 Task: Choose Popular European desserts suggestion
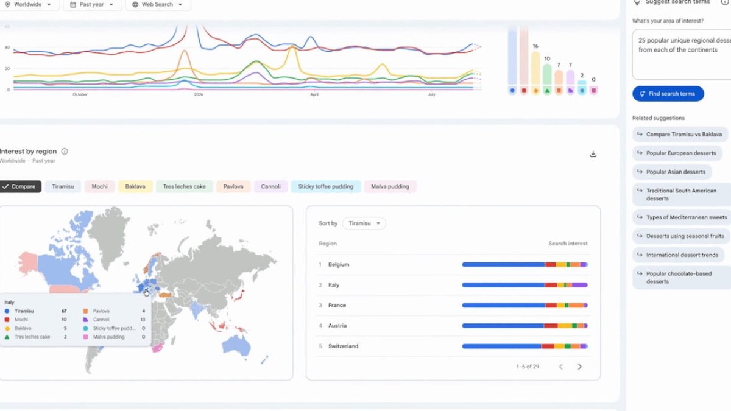click(x=677, y=153)
